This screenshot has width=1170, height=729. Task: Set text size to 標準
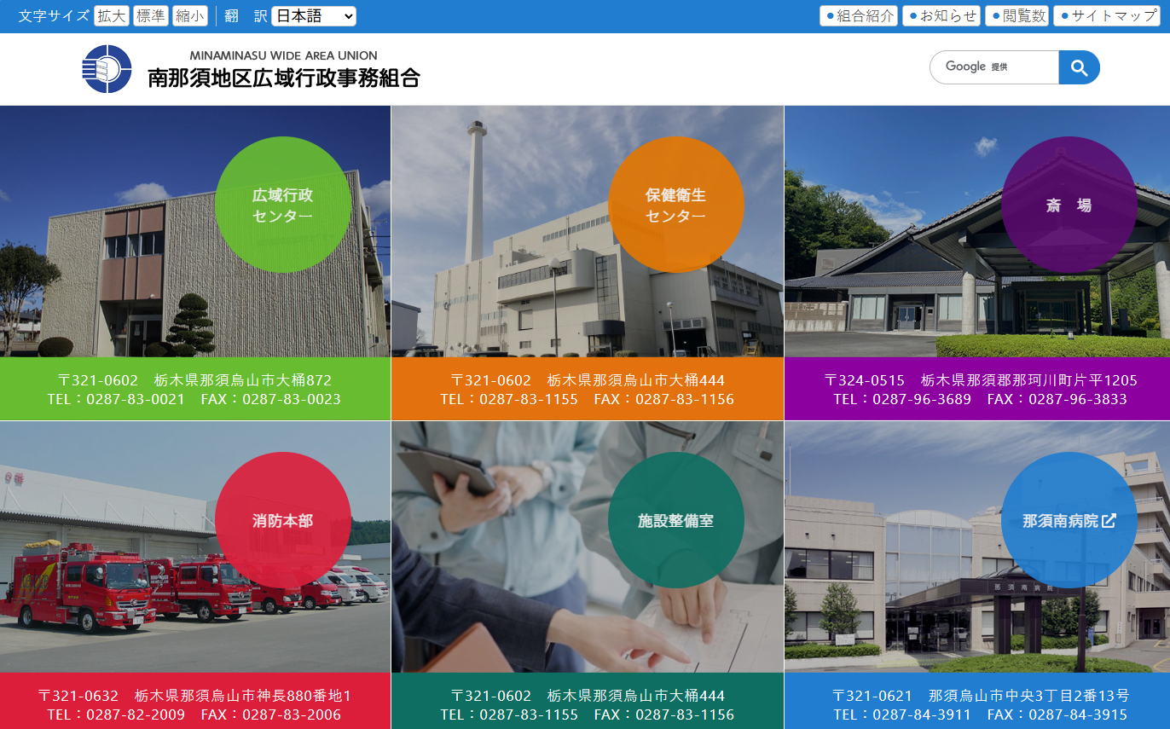(x=151, y=16)
